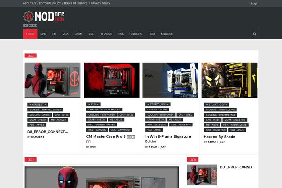Screen dimensions: 282x188
Task: Click the PSU - ANTEC tag
Action: tap(37, 125)
